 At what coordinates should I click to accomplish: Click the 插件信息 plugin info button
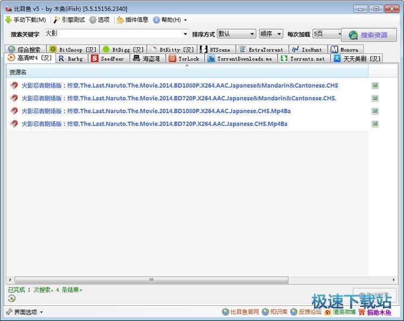pos(132,20)
